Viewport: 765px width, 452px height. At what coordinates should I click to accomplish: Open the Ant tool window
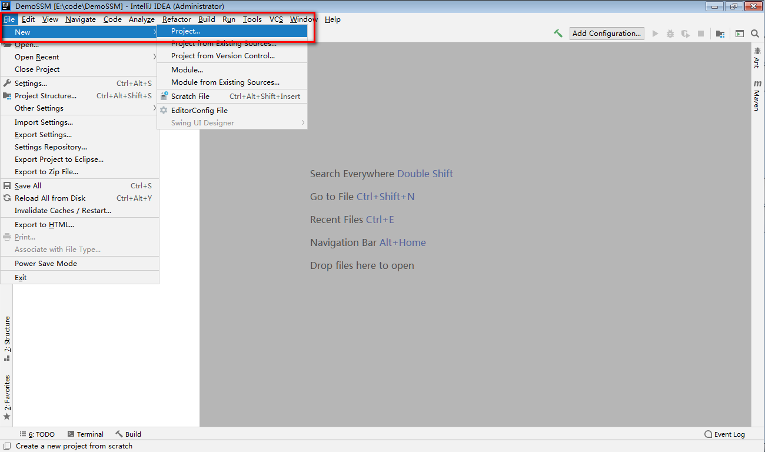(x=757, y=58)
